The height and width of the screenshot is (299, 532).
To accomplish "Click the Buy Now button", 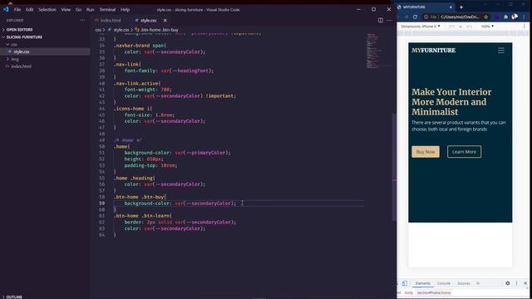I will click(426, 151).
